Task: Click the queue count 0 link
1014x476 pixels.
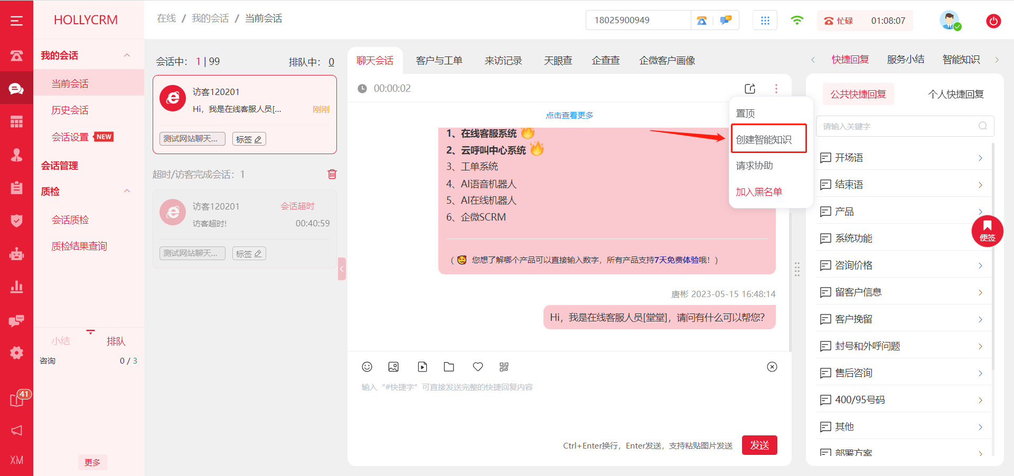Action: pyautogui.click(x=332, y=62)
